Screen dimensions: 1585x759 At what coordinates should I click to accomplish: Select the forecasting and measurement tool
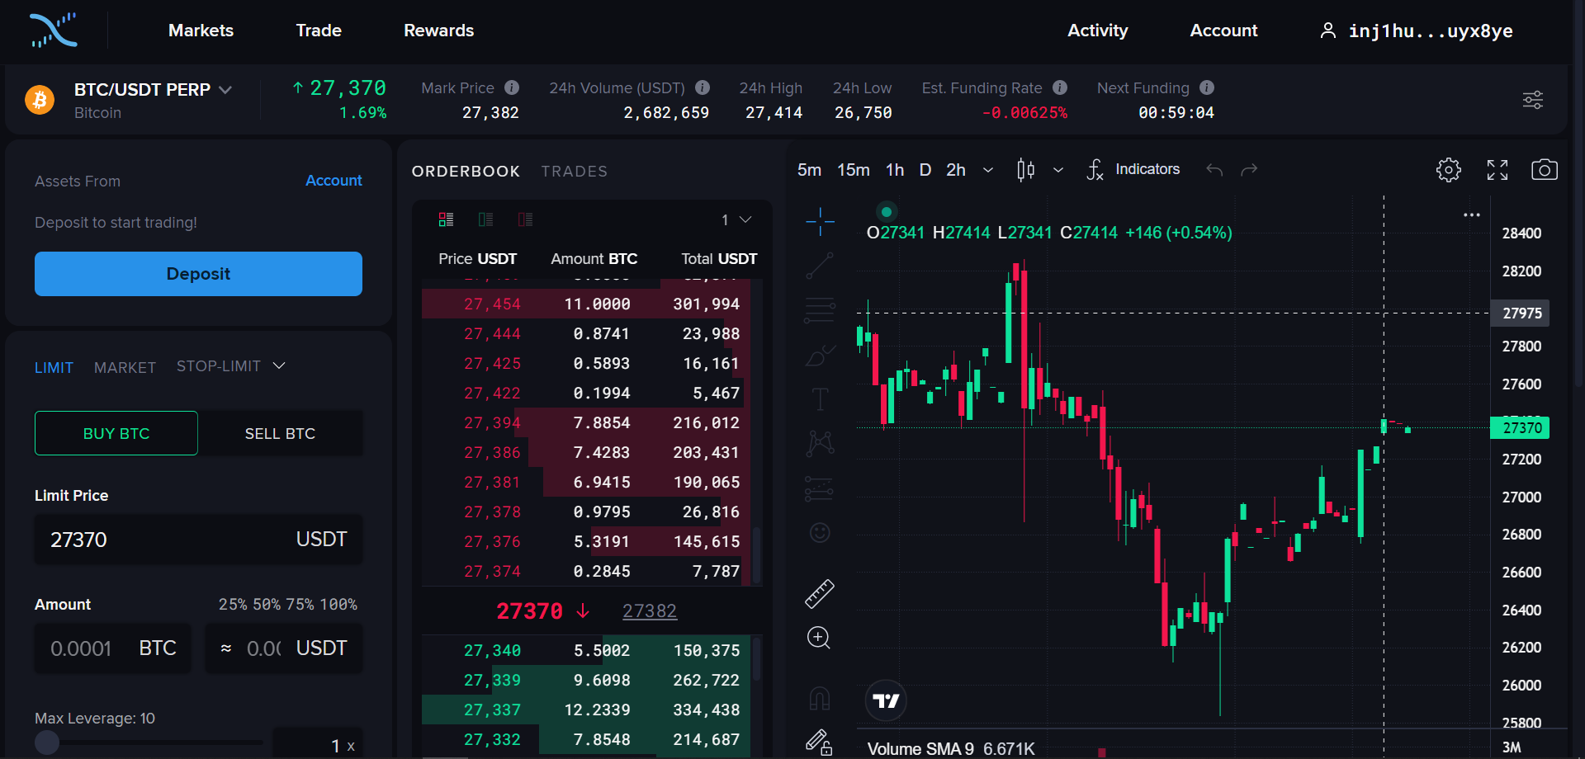coord(820,488)
